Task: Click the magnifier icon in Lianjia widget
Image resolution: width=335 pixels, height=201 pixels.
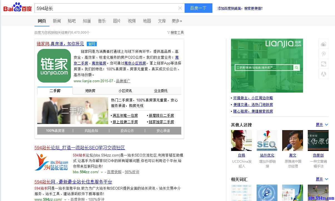Action: 296,68
